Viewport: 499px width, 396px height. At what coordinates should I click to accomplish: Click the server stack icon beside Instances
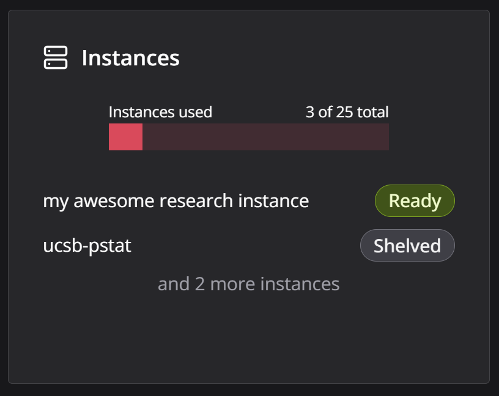click(56, 57)
